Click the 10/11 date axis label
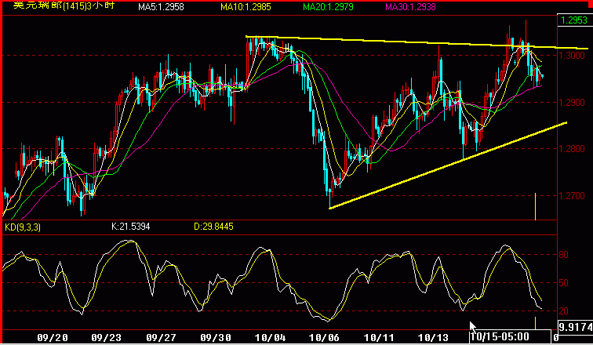The width and height of the screenshot is (593, 345). [x=378, y=337]
